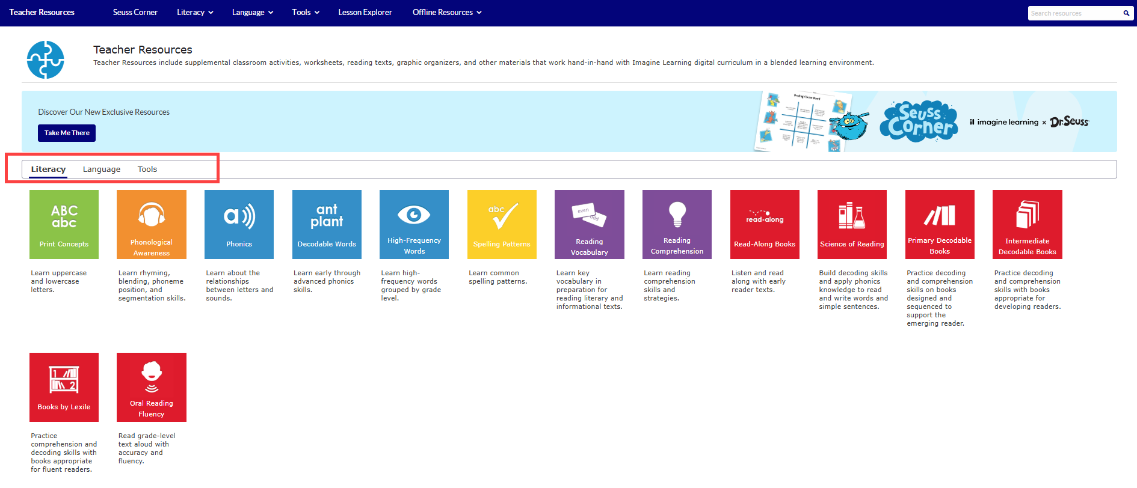Click the search magnifier icon
Screen dimensions: 1137x488
(1126, 13)
